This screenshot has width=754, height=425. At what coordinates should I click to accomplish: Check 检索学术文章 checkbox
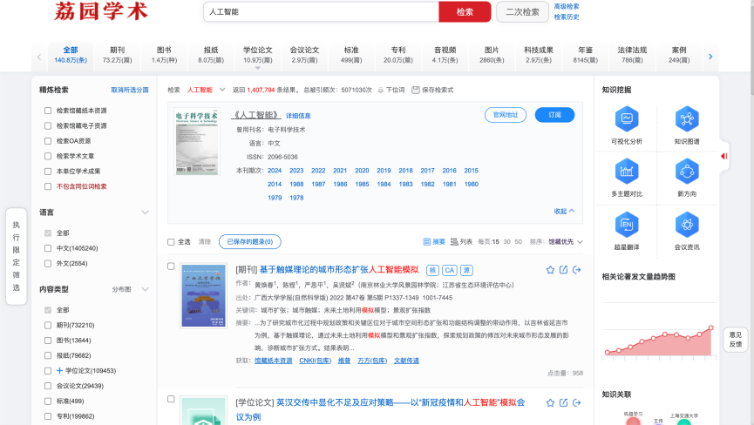coord(48,156)
